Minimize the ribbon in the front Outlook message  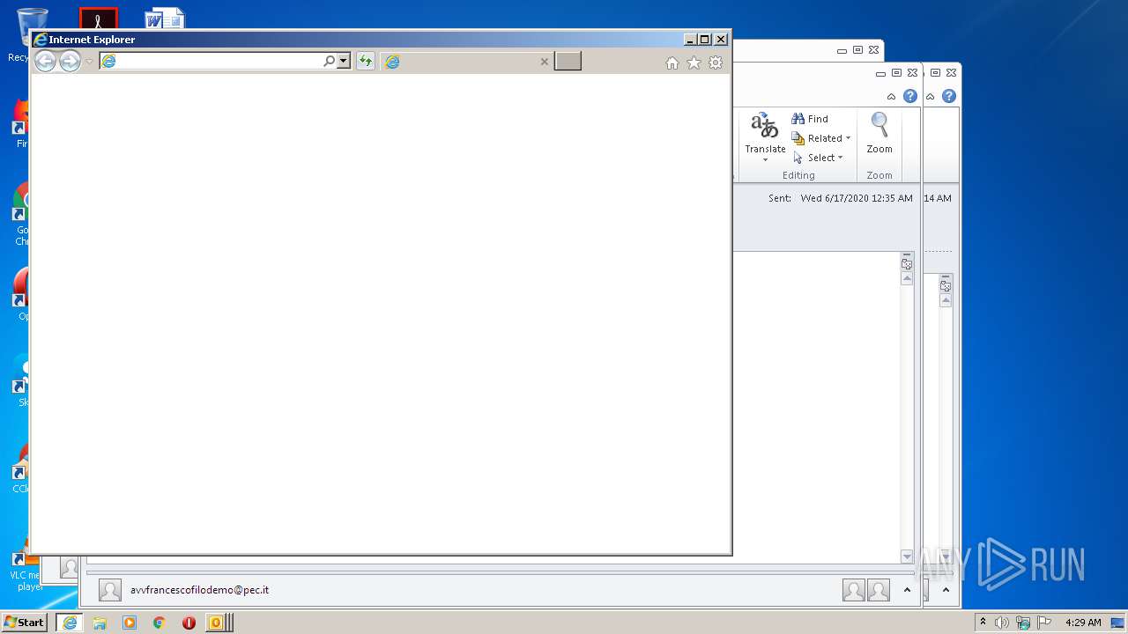coord(891,97)
